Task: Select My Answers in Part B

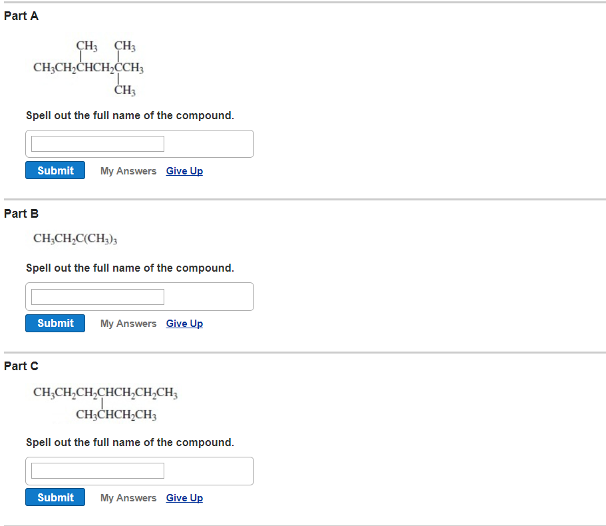Action: (x=128, y=323)
